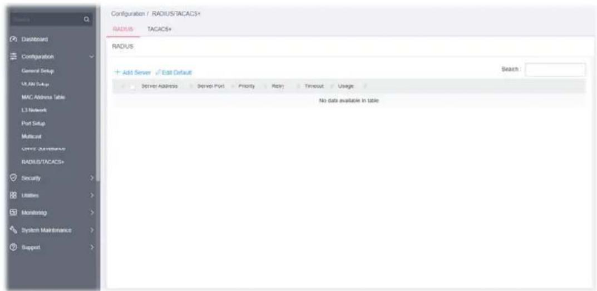Image resolution: width=597 pixels, height=291 pixels.
Task: Expand the System Maintenance chevron
Action: (x=91, y=230)
